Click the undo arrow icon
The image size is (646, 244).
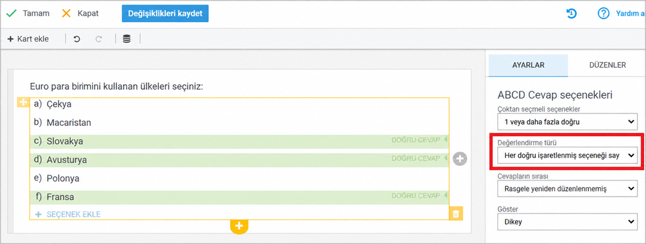pyautogui.click(x=77, y=39)
